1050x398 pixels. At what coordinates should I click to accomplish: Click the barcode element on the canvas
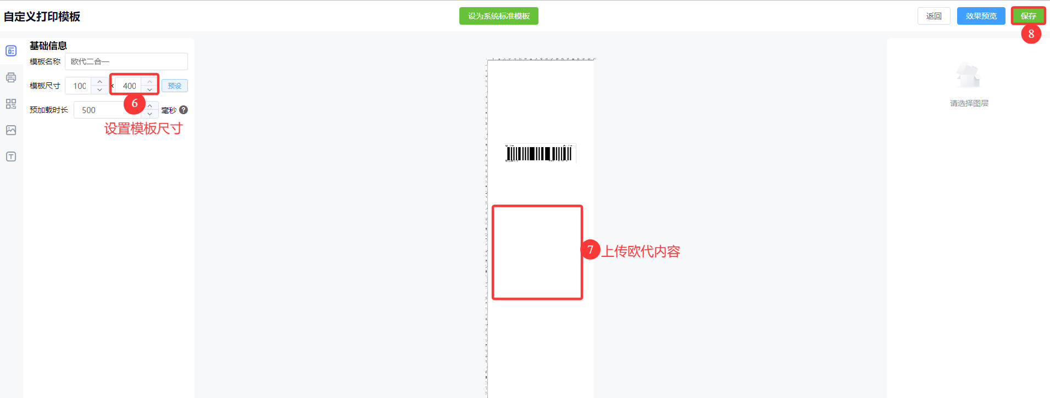coord(539,153)
